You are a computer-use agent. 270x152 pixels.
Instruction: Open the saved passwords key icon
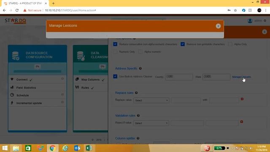click(229, 10)
